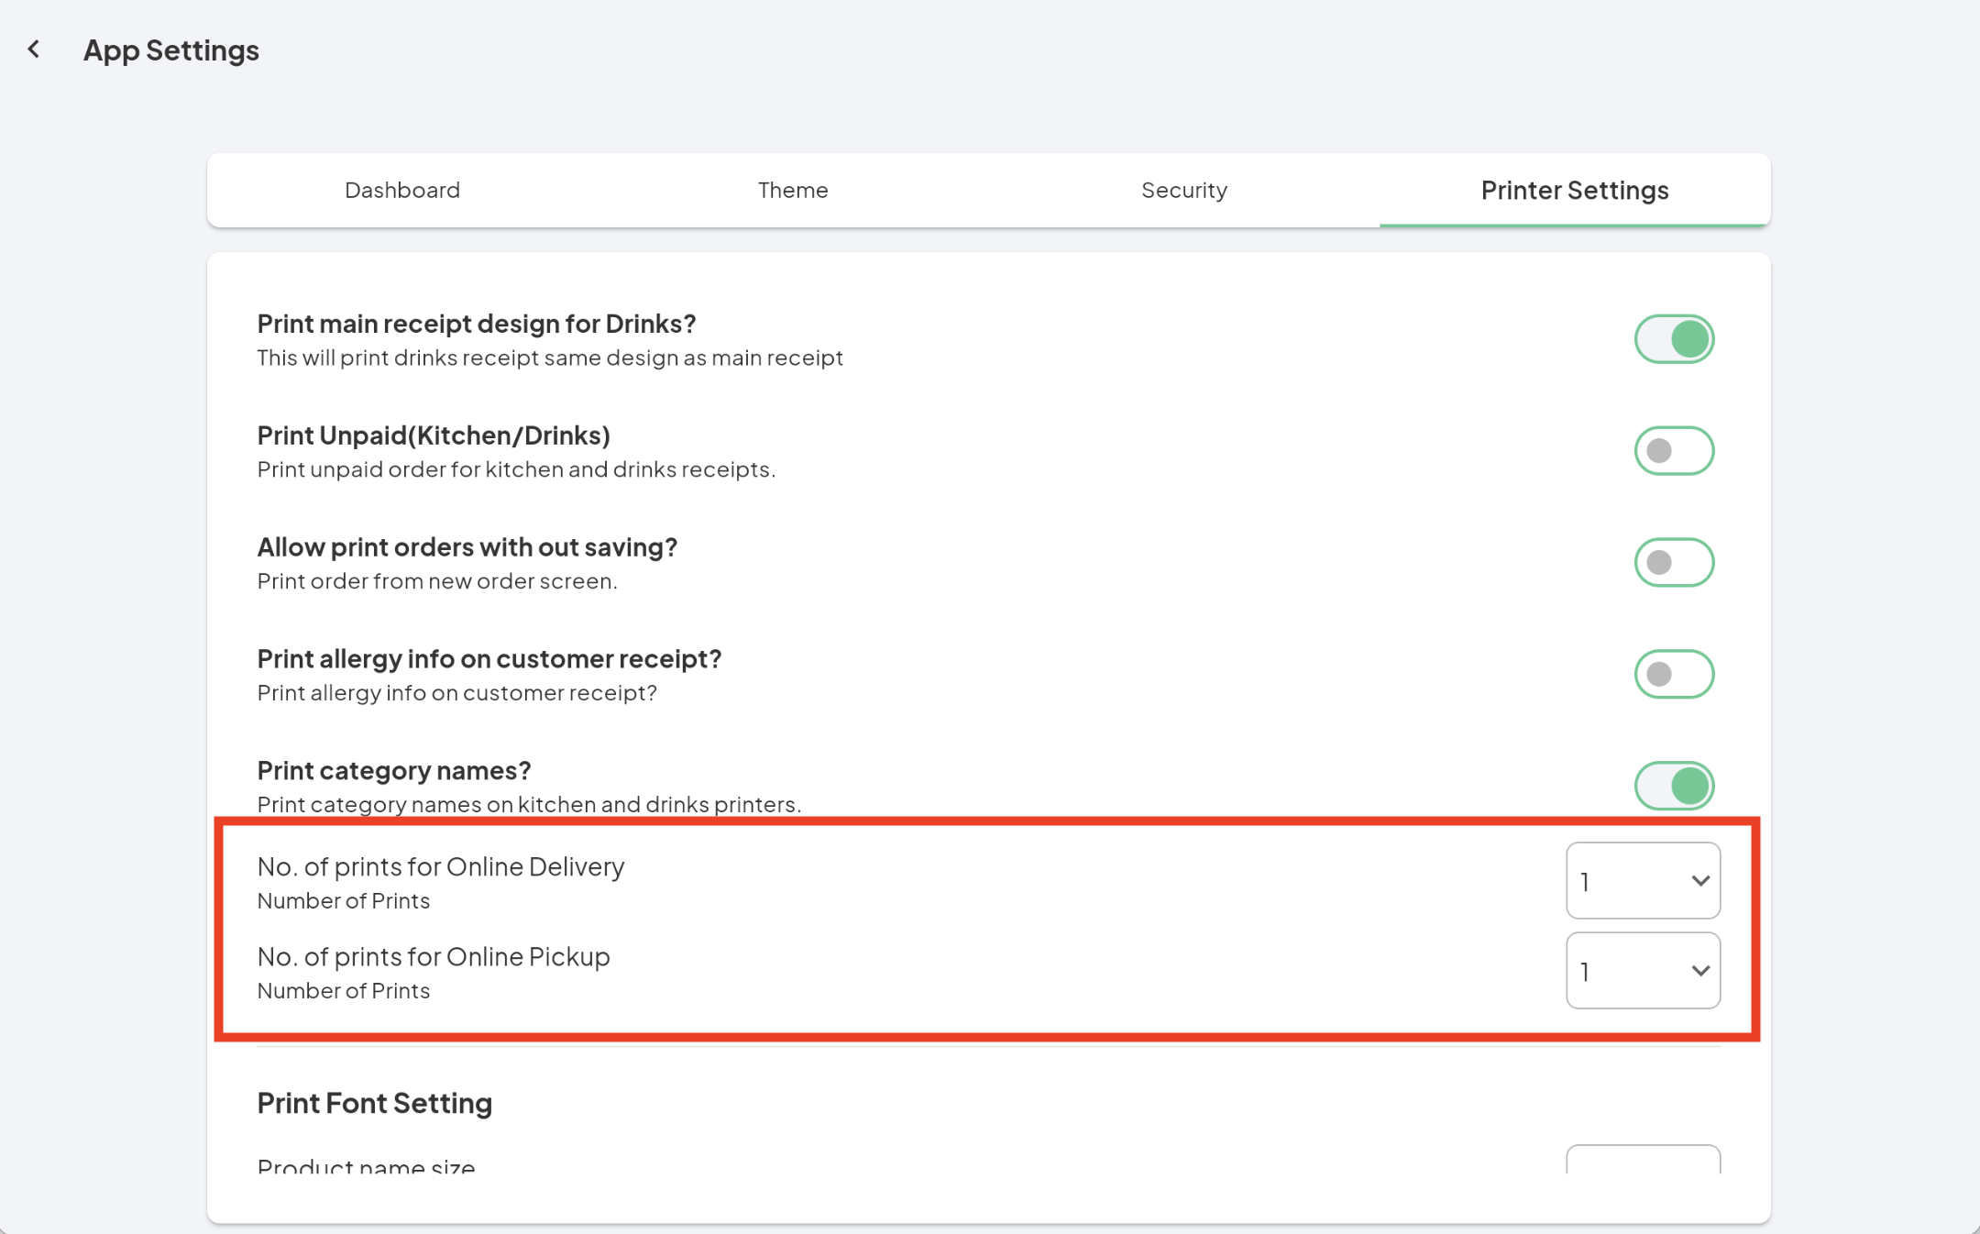Click the Security settings icon
Image resolution: width=1980 pixels, height=1234 pixels.
click(x=1184, y=189)
